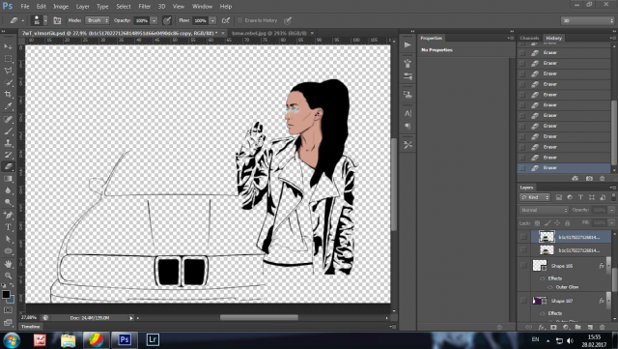This screenshot has height=349, width=618.
Task: Switch to bmw.rebel.jpg document tab
Action: pos(269,33)
